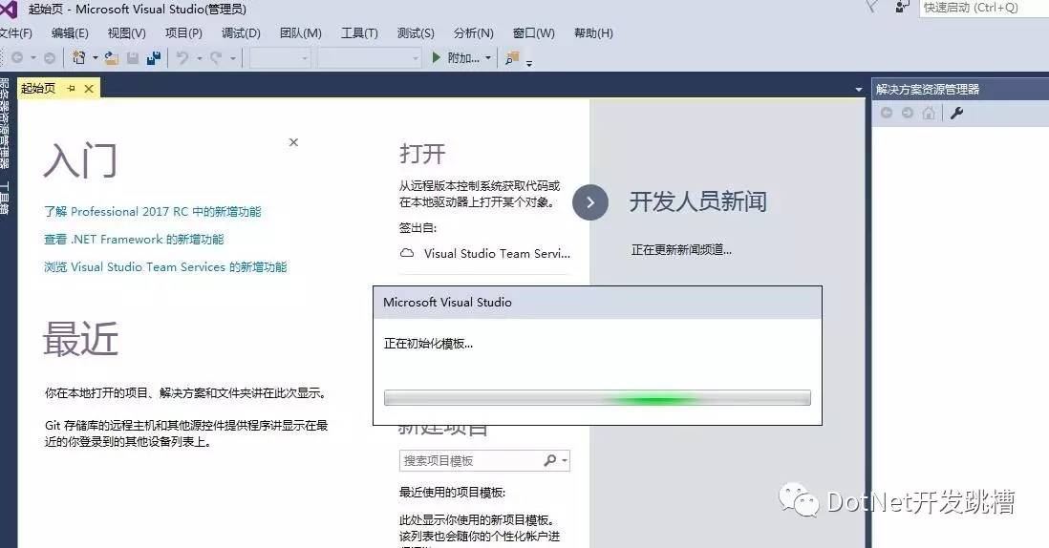The image size is (1049, 548).
Task: Close the 起始页 document tab
Action: coord(89,89)
